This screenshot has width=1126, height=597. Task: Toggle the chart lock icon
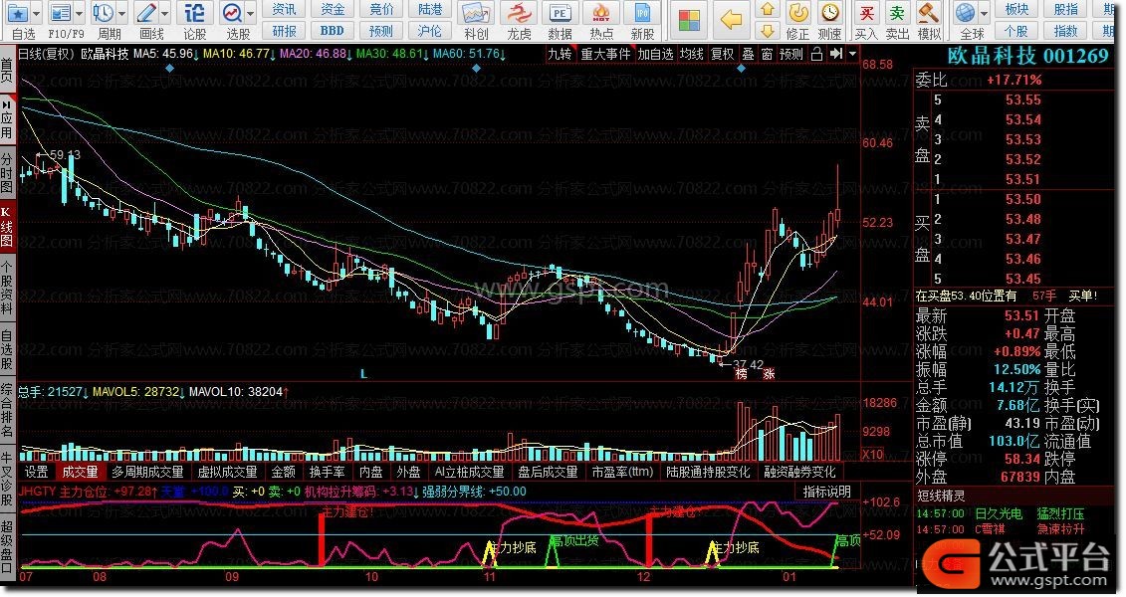coord(816,54)
